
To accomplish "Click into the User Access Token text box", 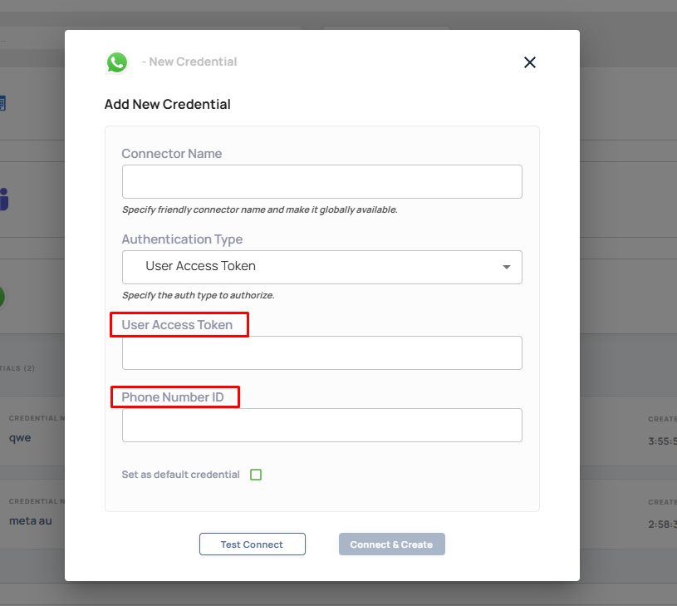I will pyautogui.click(x=321, y=352).
